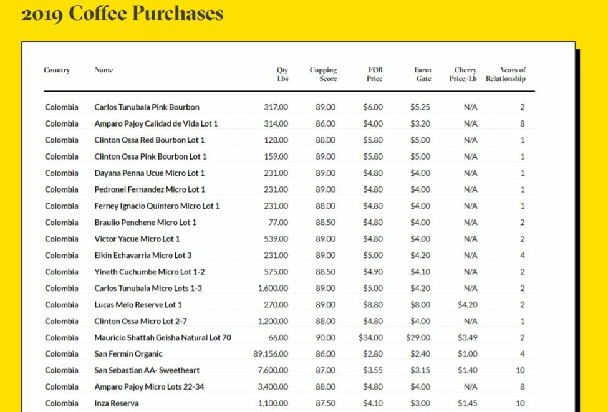Select the Years of Relationship header

506,75
